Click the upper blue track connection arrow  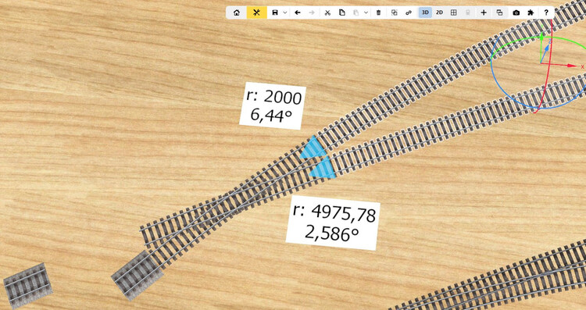pyautogui.click(x=313, y=147)
